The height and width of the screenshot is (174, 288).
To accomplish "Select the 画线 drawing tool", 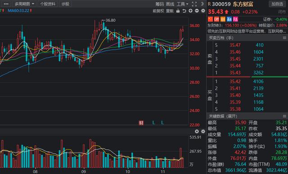I will point(170,4).
